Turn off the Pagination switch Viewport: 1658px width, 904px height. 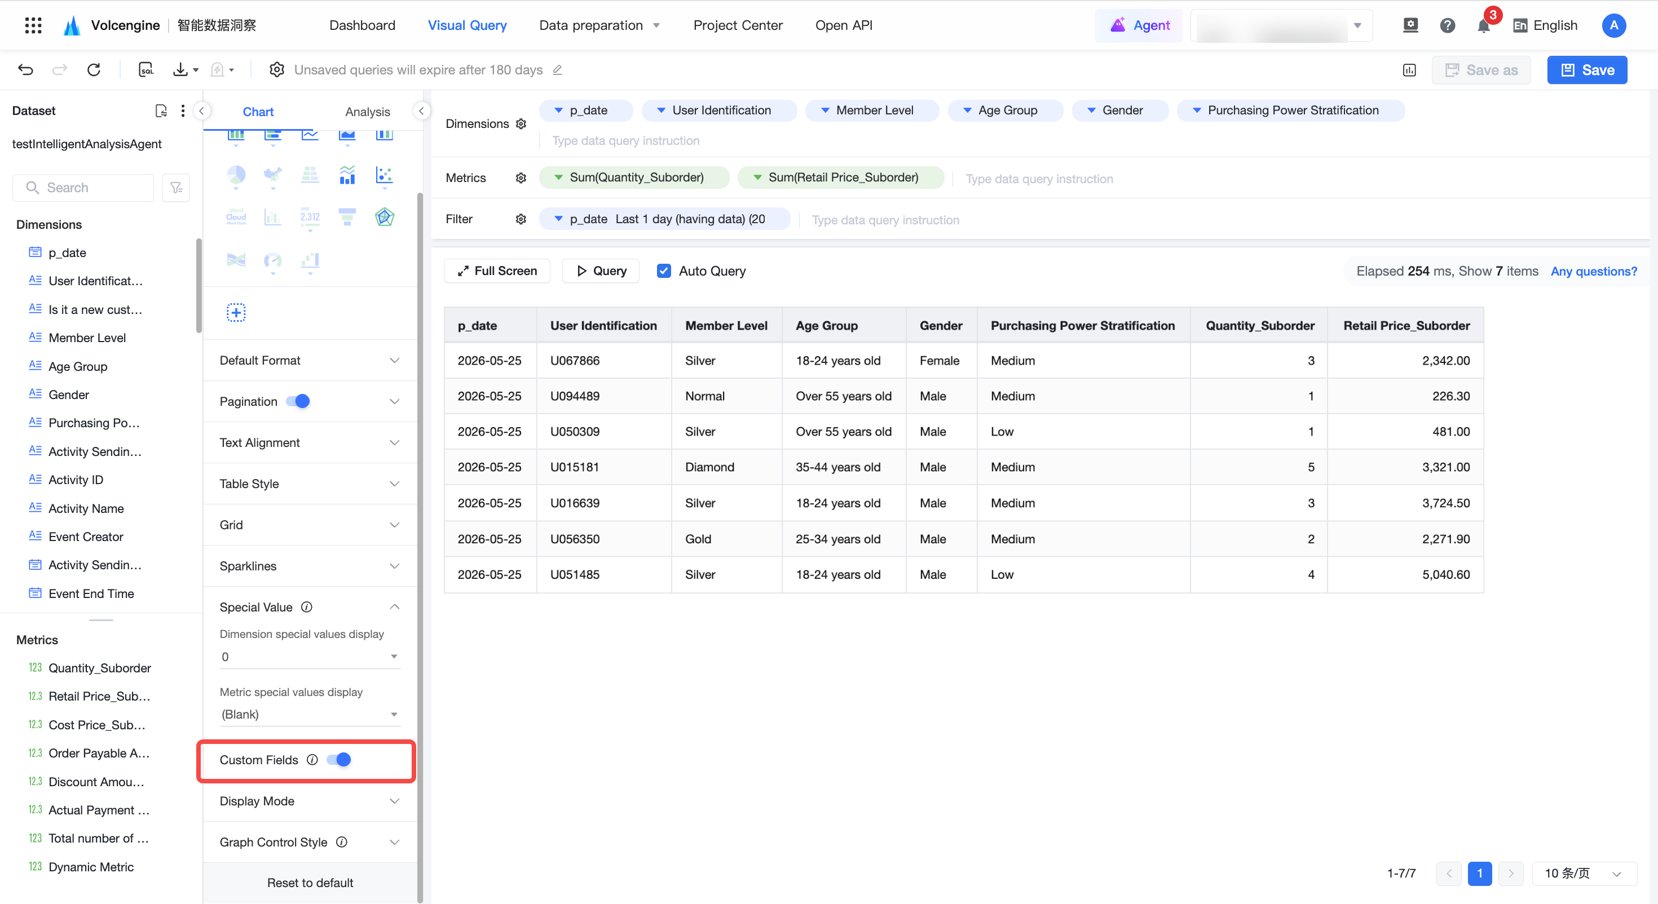298,401
